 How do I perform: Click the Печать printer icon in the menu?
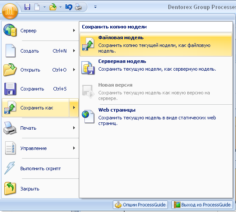pyautogui.click(x=10, y=128)
